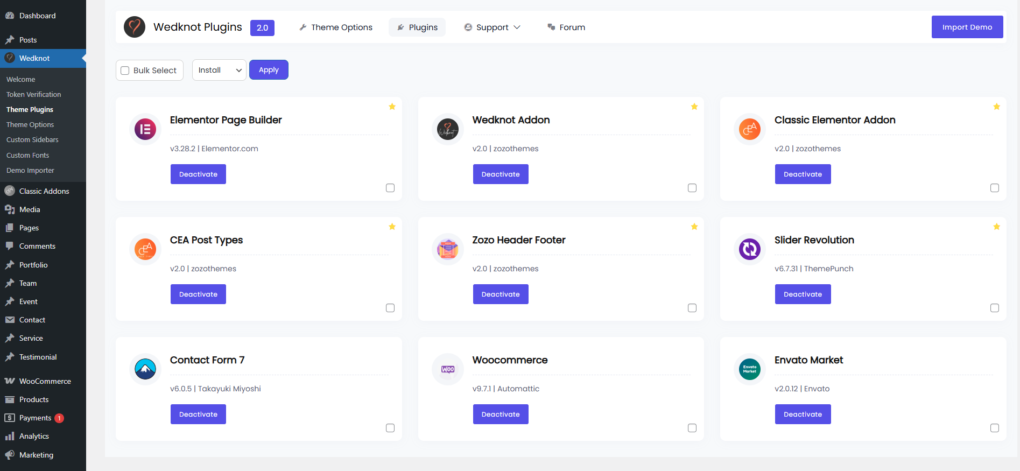Image resolution: width=1020 pixels, height=471 pixels.
Task: Click the Slider Revolution plugin icon
Action: (x=749, y=249)
